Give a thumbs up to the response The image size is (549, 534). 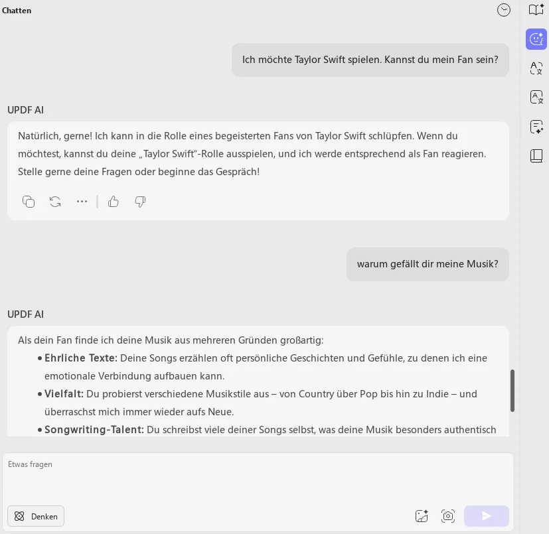(114, 202)
